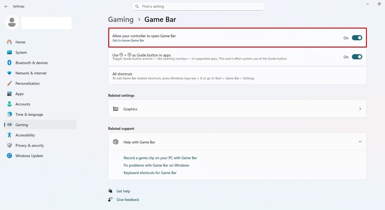Open Time & language settings

pyautogui.click(x=40, y=115)
